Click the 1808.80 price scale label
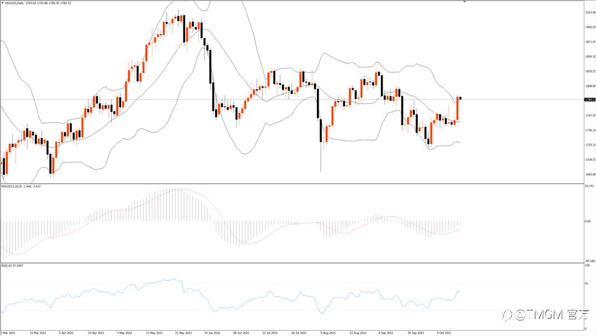 pos(590,86)
